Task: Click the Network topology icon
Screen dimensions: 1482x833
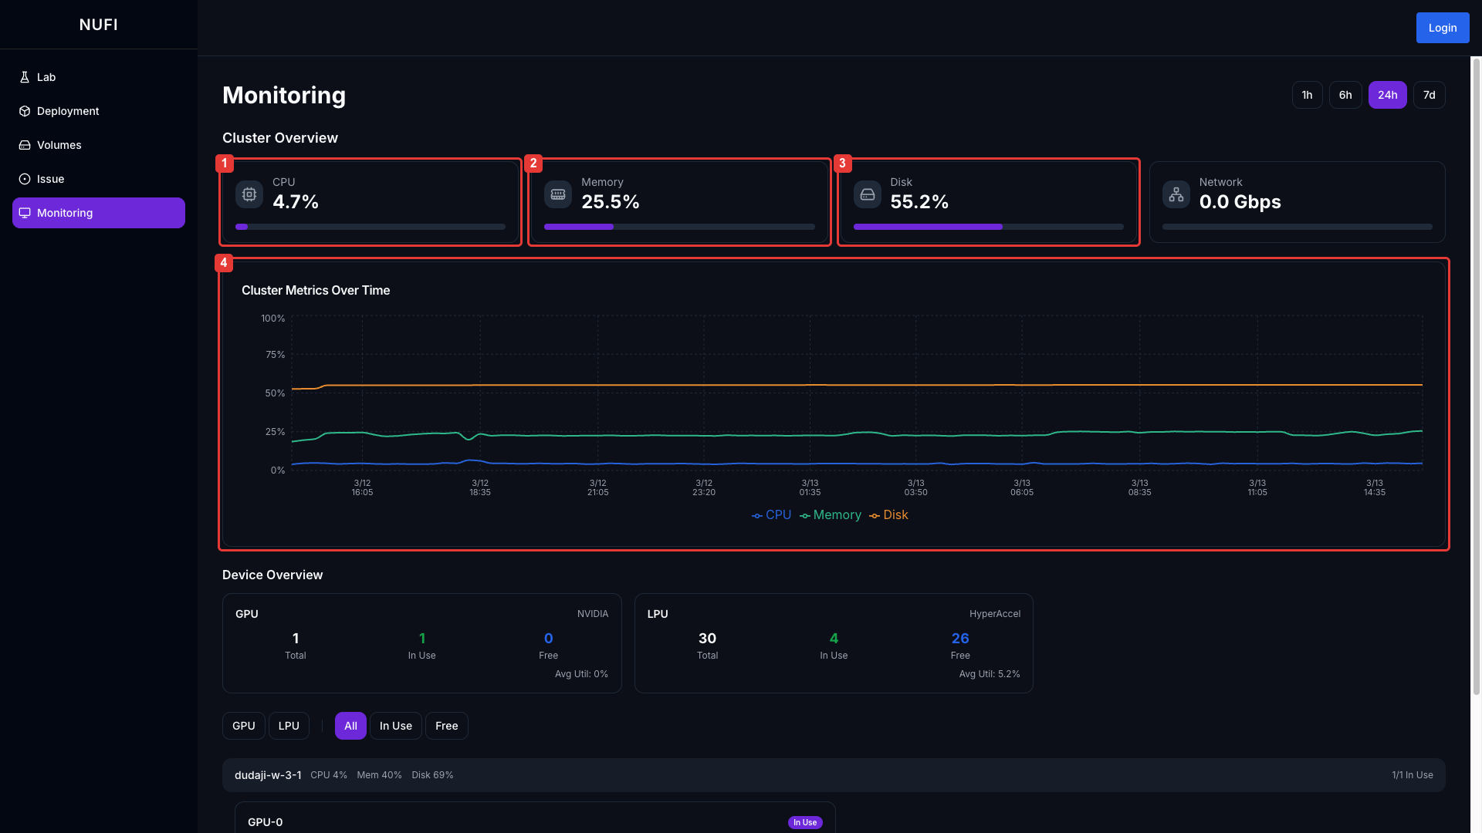Action: point(1176,194)
